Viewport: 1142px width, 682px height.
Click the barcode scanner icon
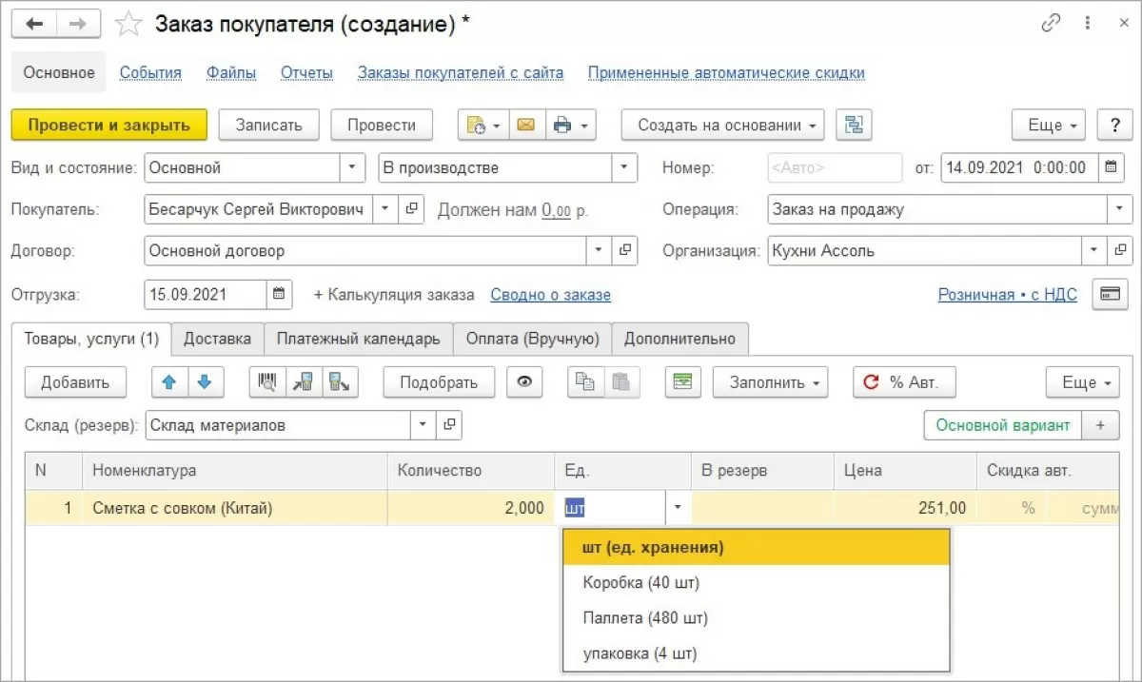coord(267,382)
